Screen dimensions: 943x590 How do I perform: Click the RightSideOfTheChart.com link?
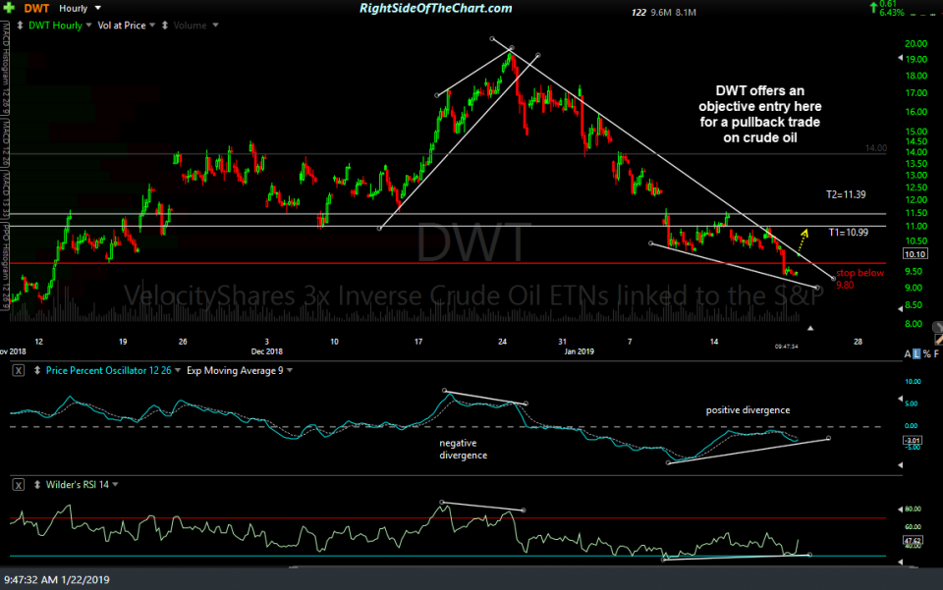(x=436, y=9)
